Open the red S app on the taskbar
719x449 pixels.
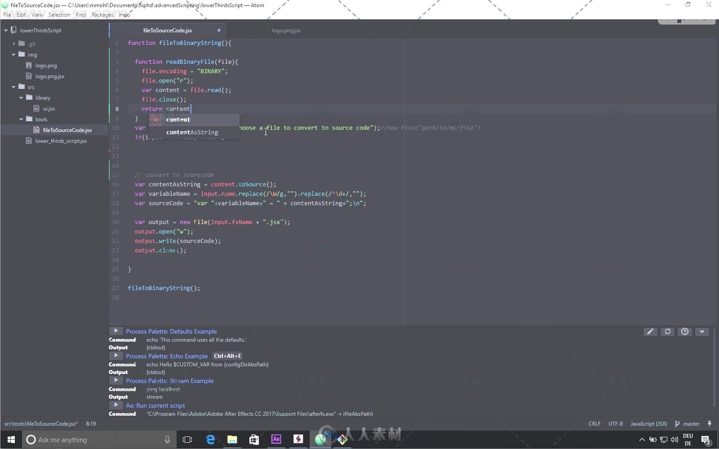298,440
